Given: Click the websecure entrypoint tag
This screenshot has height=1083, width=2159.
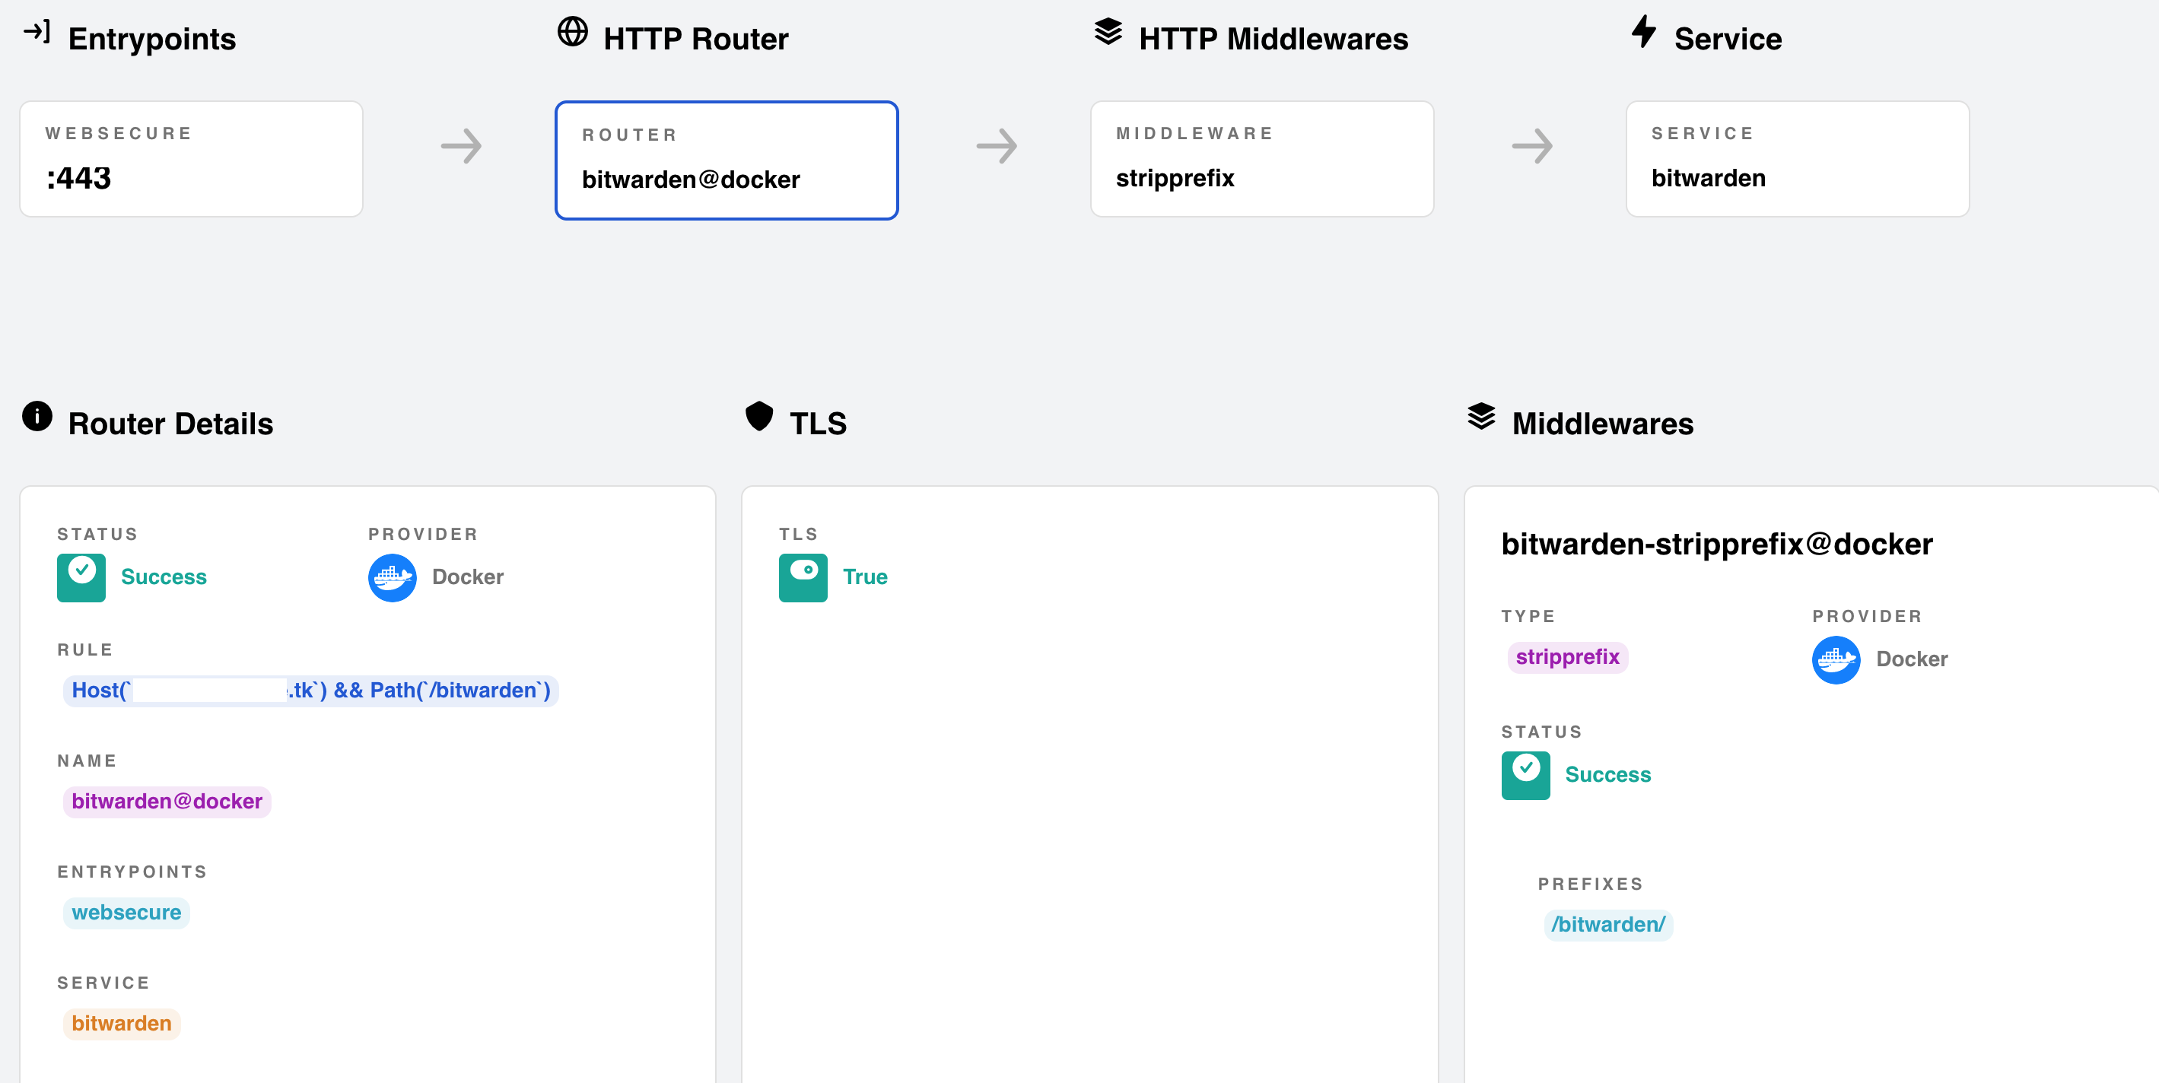Looking at the screenshot, I should point(126,913).
